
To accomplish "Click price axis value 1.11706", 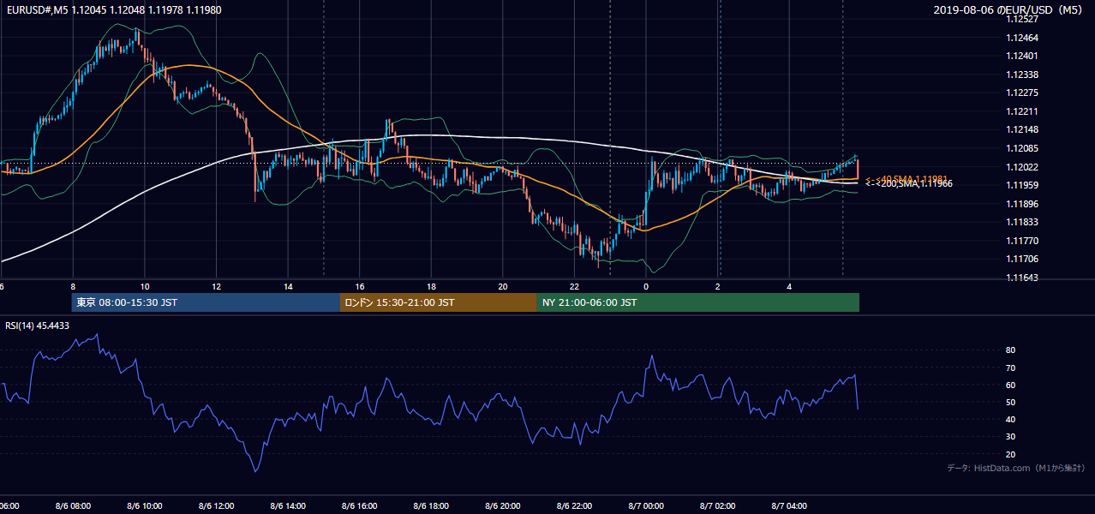I will pos(1023,259).
